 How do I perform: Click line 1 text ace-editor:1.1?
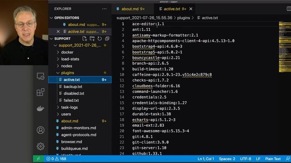pos(148,24)
